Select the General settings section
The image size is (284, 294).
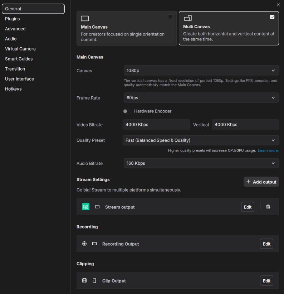[33, 9]
